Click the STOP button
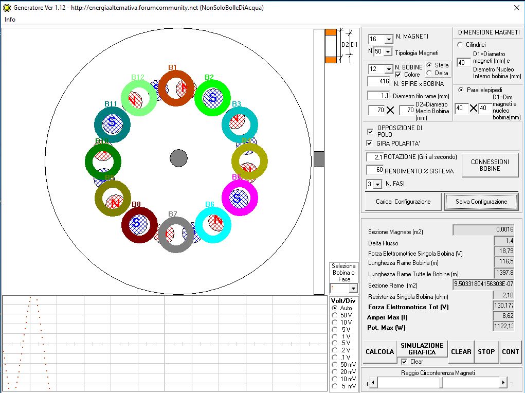The width and height of the screenshot is (525, 393). [486, 352]
